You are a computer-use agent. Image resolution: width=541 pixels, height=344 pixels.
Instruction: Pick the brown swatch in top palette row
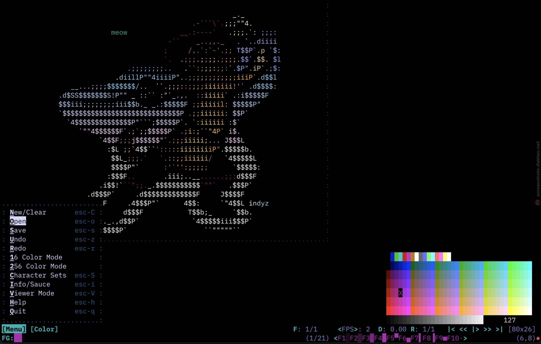[x=413, y=257]
